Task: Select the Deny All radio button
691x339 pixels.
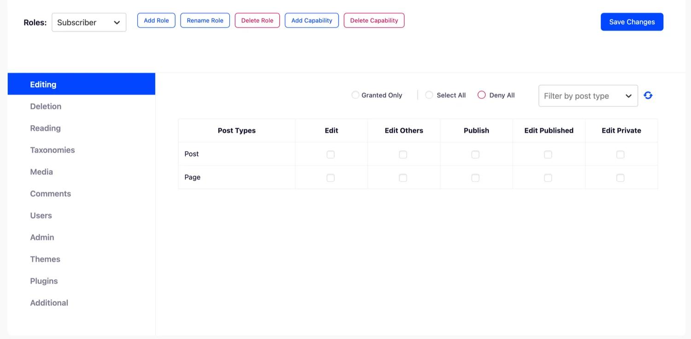Action: point(481,95)
